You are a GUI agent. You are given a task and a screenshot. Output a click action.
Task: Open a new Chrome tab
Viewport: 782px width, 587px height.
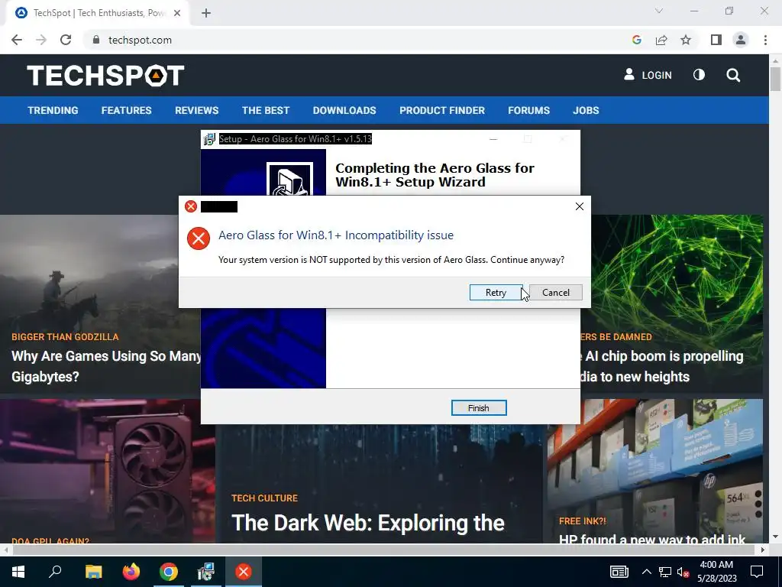click(206, 14)
